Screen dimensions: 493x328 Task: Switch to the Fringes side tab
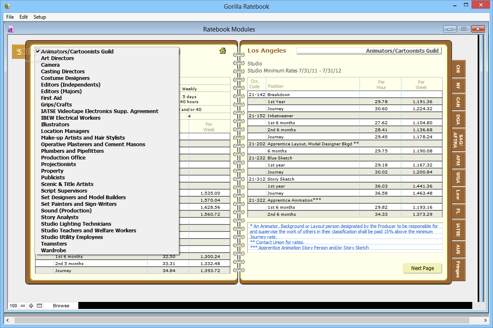tap(458, 269)
